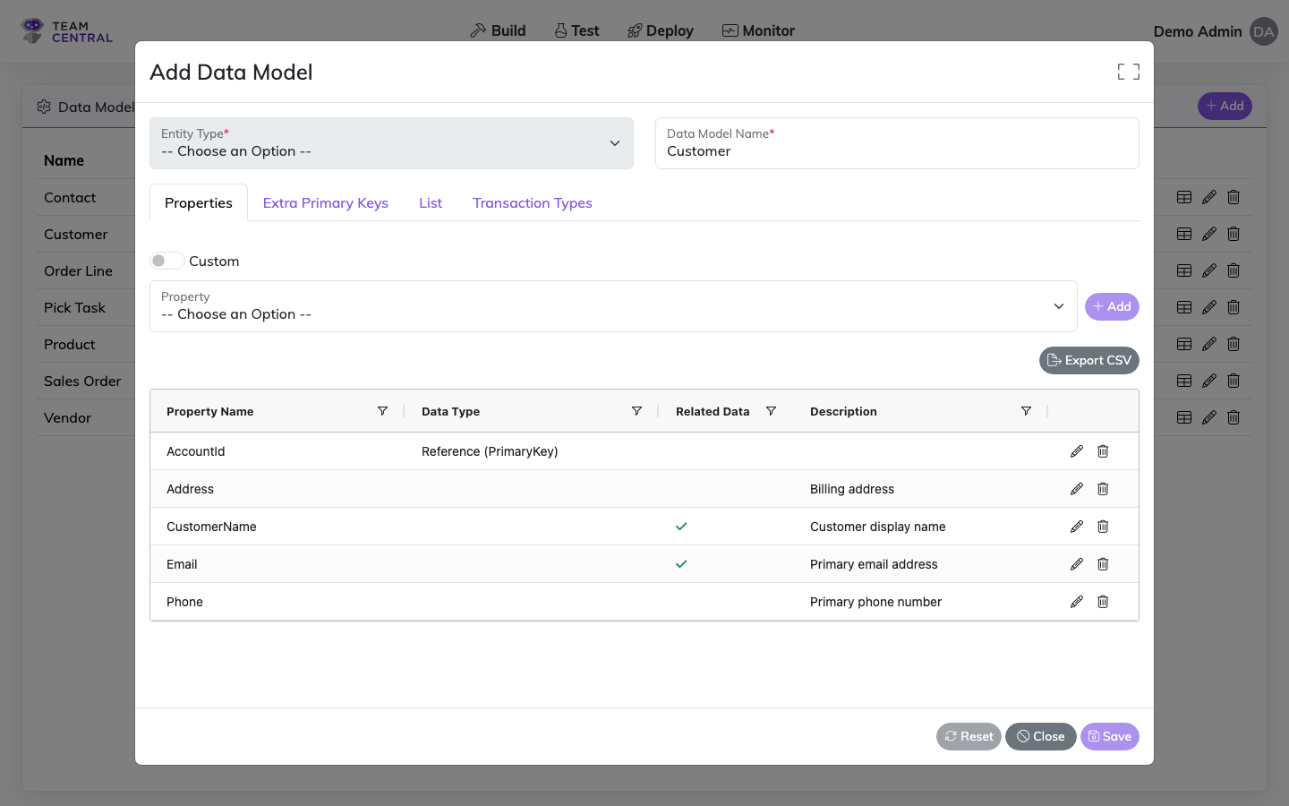The height and width of the screenshot is (806, 1289).
Task: Click the Data Model Name input field
Action: [897, 143]
